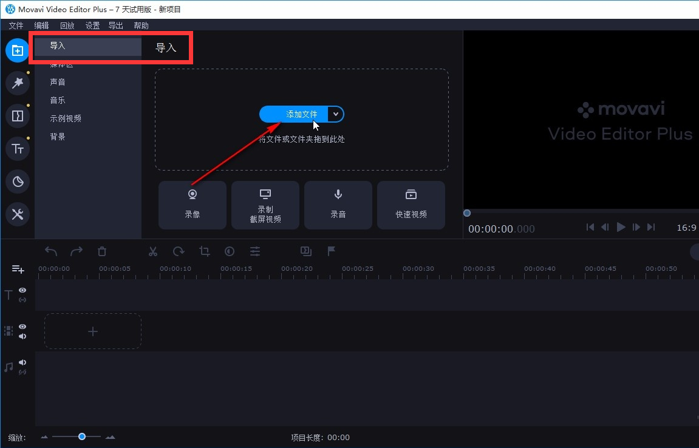Viewport: 699px width, 448px height.
Task: Click the 00:00:10 mark on timeline ruler
Action: 175,269
